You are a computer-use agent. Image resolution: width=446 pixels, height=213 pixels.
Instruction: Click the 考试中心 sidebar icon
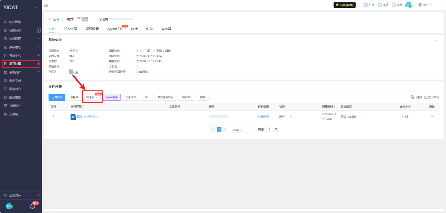(x=5, y=55)
